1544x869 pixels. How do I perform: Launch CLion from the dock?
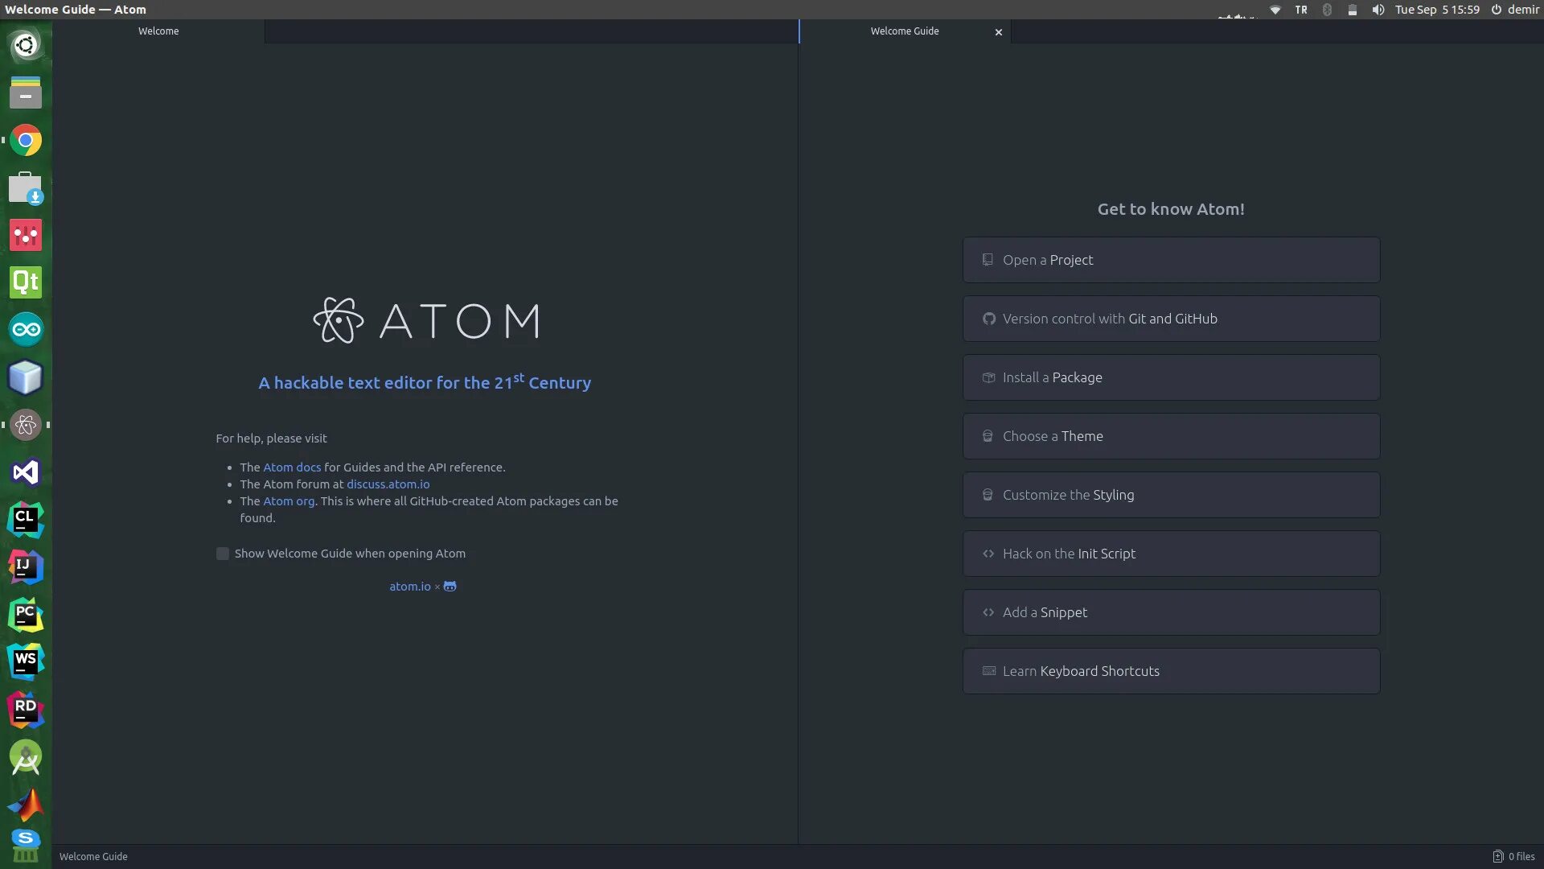26,520
